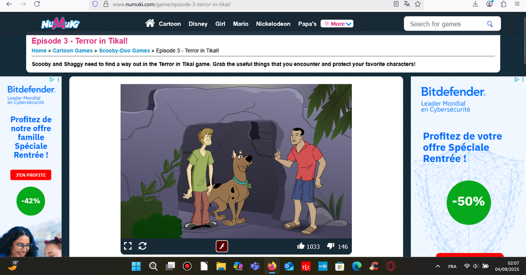
Task: Open the browser translate page icon
Action: click(x=407, y=4)
